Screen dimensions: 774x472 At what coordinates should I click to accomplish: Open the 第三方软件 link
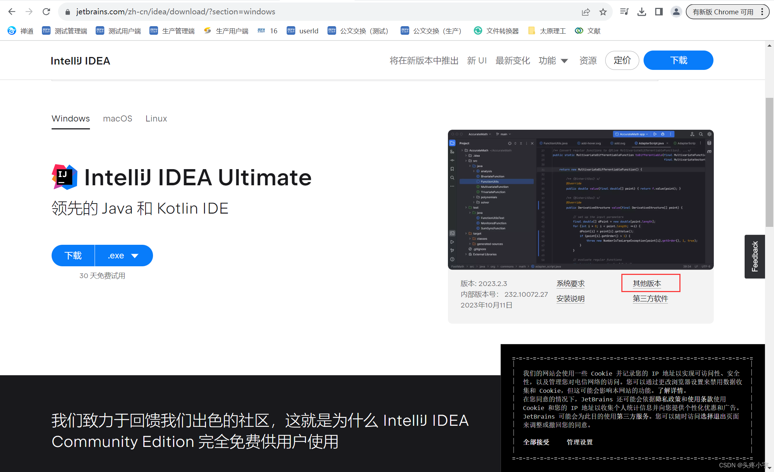tap(650, 299)
